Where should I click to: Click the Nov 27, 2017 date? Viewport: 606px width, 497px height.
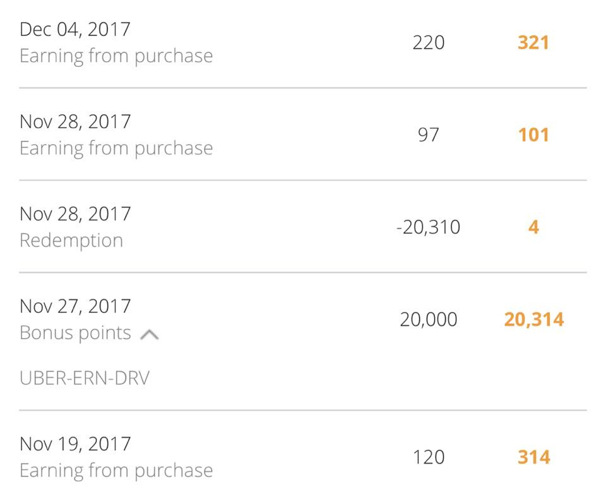pos(75,306)
